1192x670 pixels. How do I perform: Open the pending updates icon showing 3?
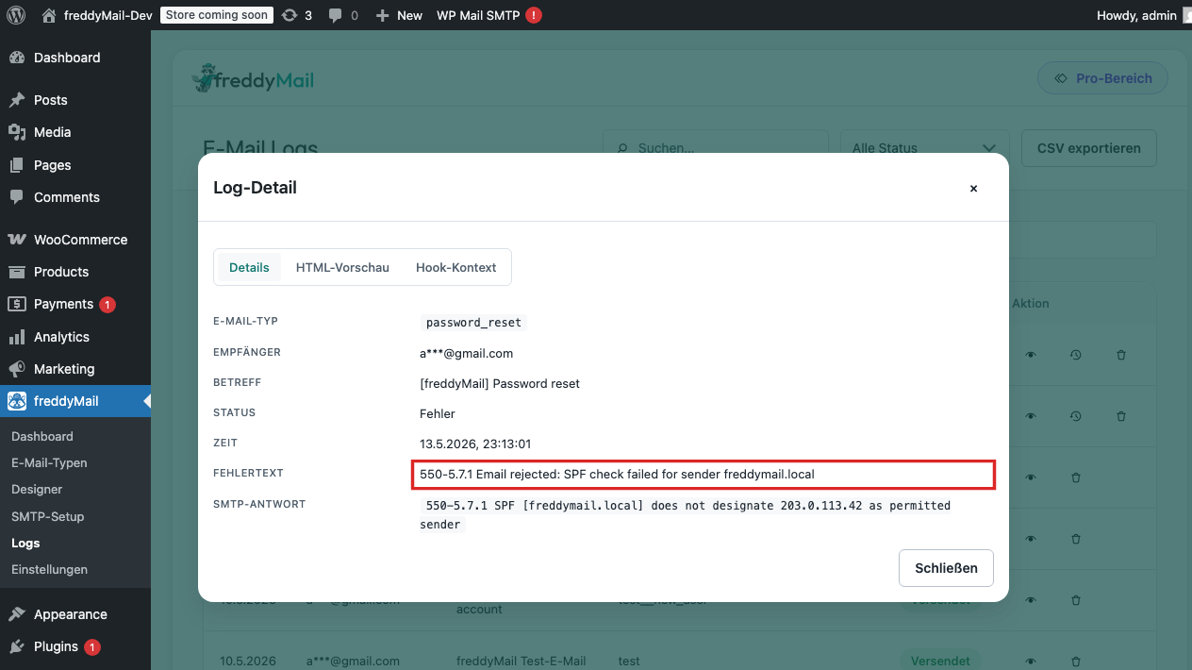(x=290, y=15)
